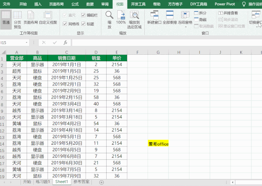Select cell with date 2019年7月5日
262x186 pixels.
coord(67,169)
